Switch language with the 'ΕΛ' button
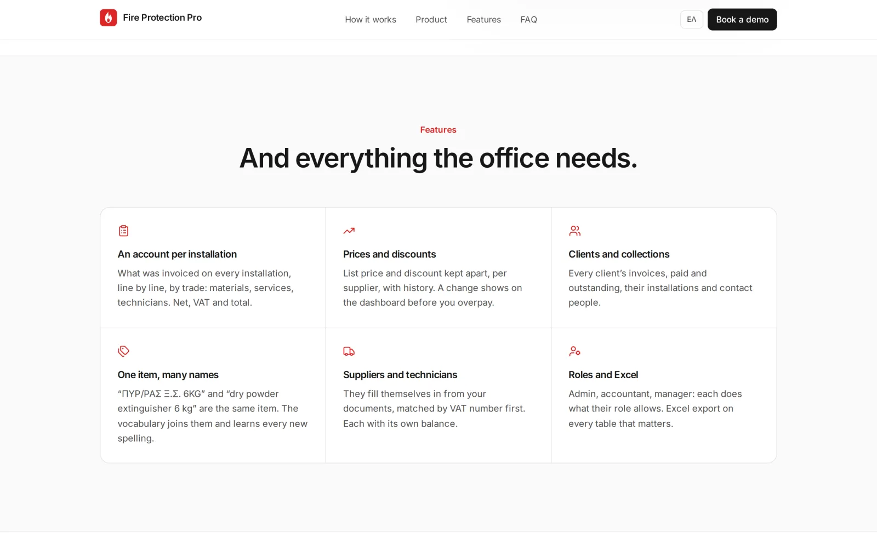Screen dimensions: 877x548 click(x=692, y=20)
